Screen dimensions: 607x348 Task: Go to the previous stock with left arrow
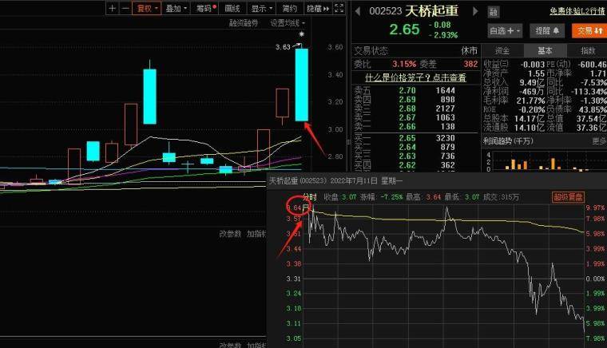(x=357, y=11)
